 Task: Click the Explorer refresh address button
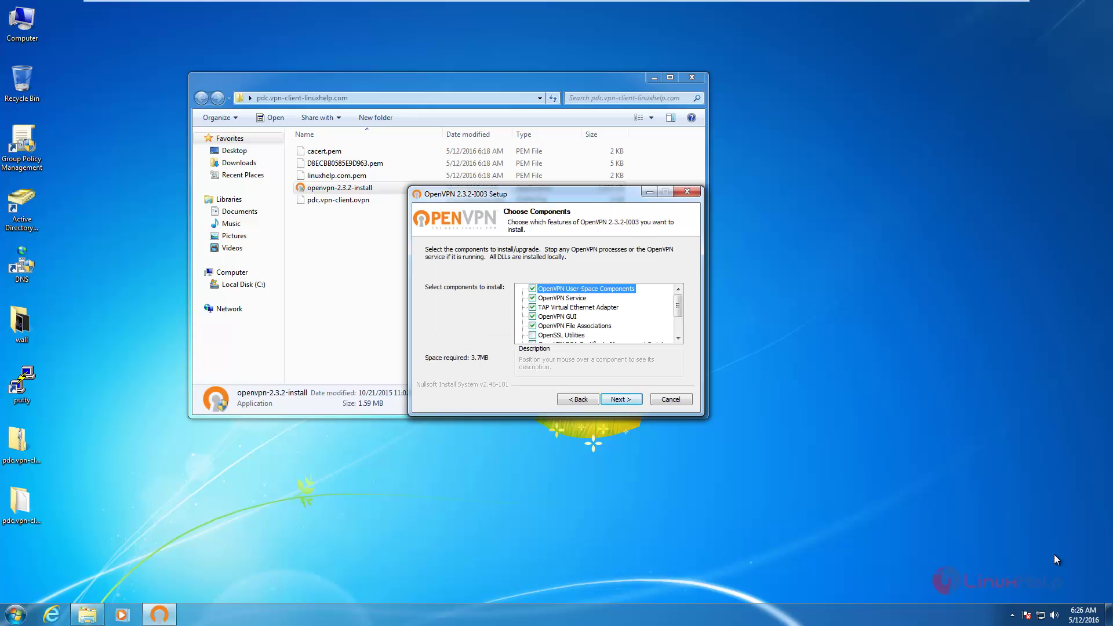pos(553,98)
